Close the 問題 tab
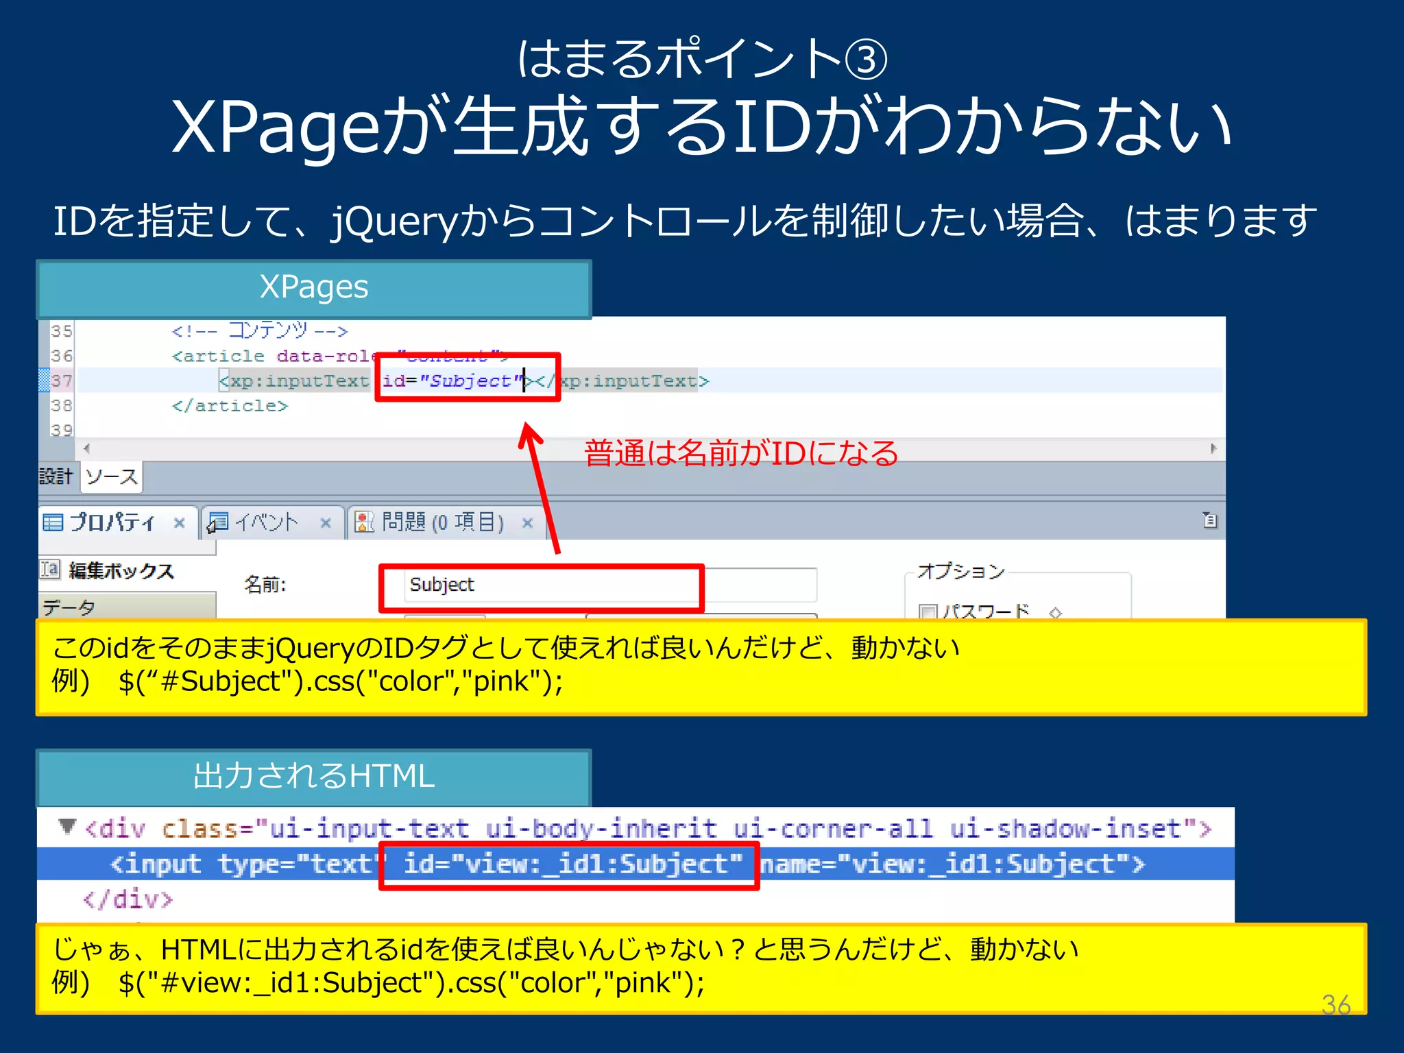 coord(527,523)
